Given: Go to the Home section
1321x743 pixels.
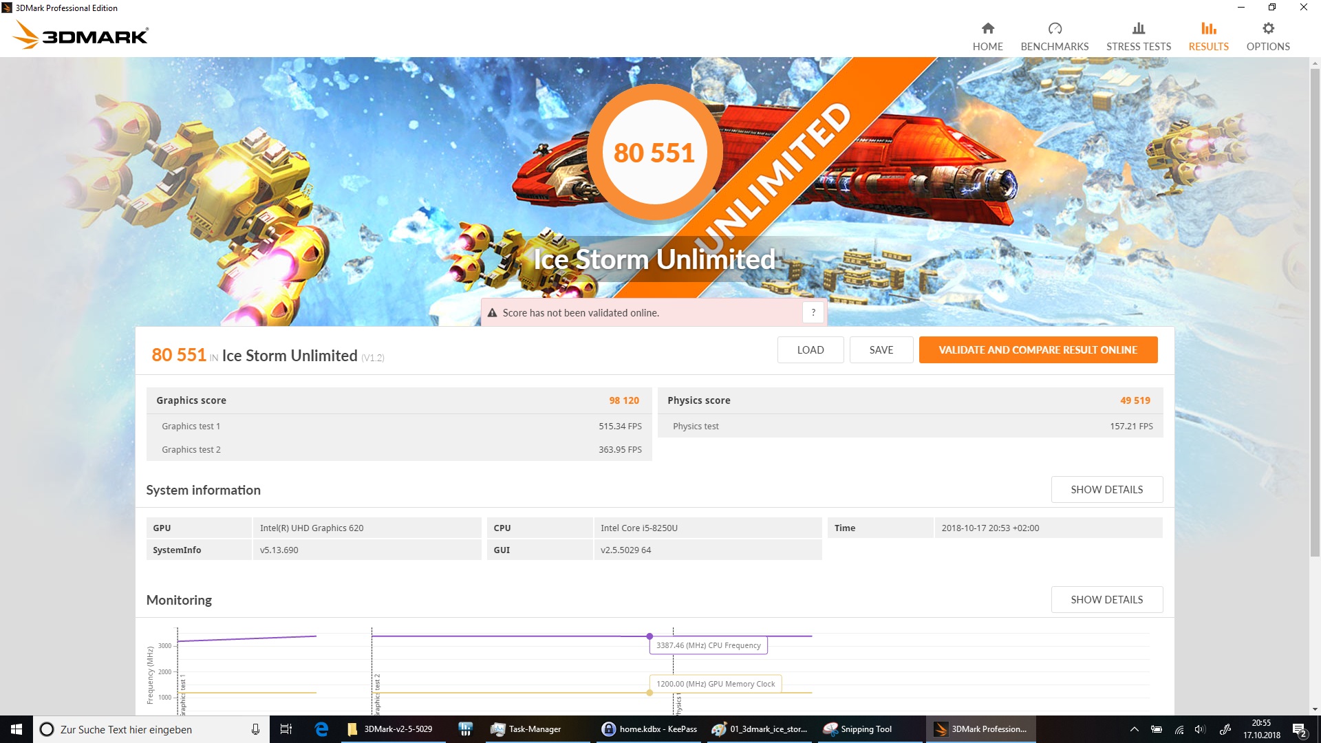Looking at the screenshot, I should click(x=987, y=36).
